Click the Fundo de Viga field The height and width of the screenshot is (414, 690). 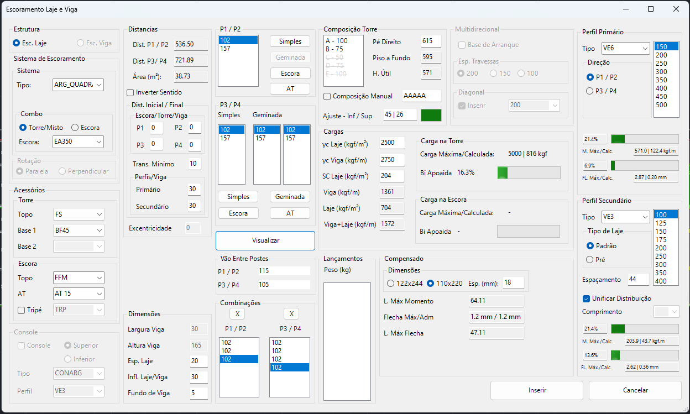click(198, 393)
